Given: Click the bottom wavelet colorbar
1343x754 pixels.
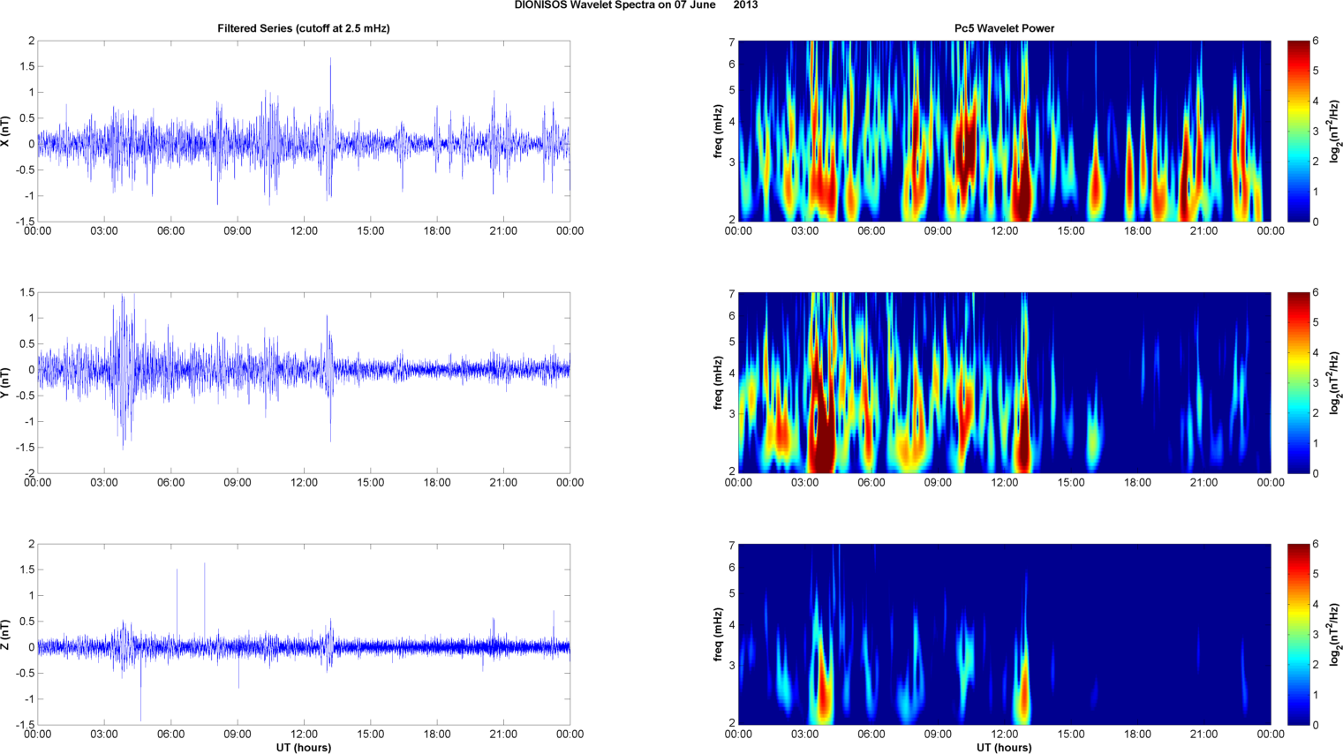Looking at the screenshot, I should pyautogui.click(x=1298, y=634).
